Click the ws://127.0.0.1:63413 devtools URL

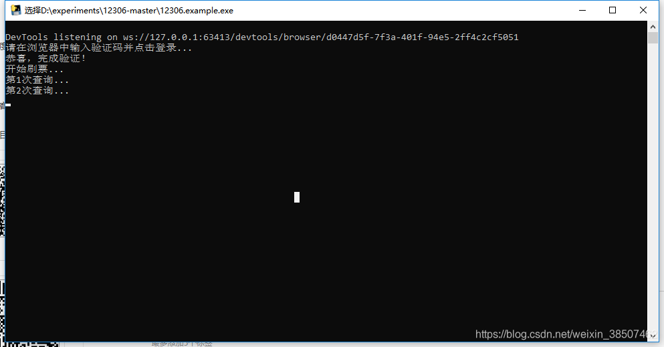coord(320,37)
